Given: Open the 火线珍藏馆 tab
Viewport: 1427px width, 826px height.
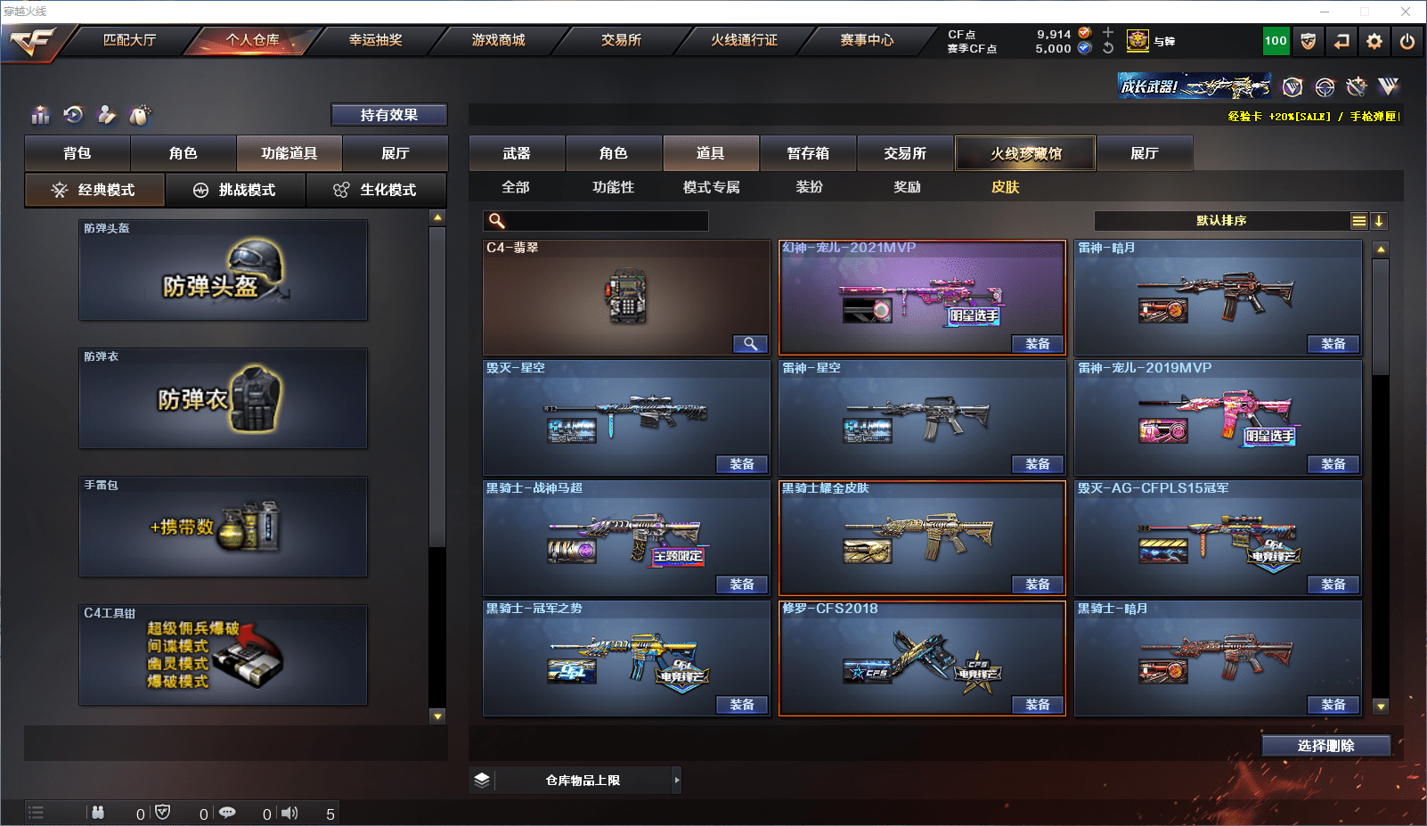Looking at the screenshot, I should coord(1026,153).
